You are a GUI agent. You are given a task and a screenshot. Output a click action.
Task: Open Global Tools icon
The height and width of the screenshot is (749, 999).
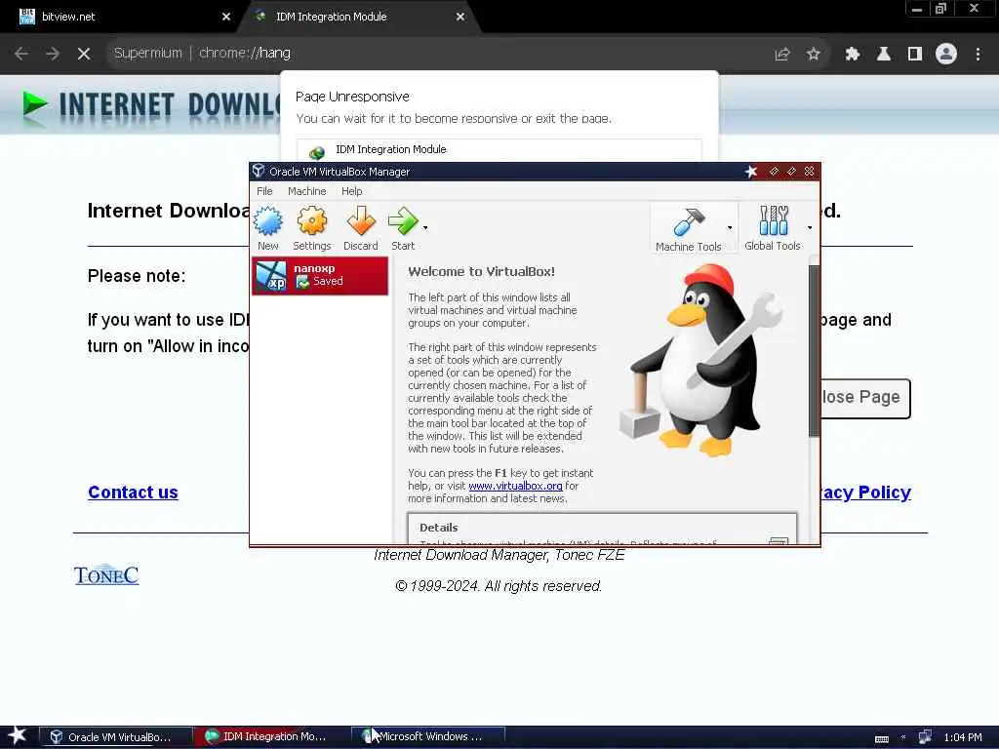click(x=773, y=228)
